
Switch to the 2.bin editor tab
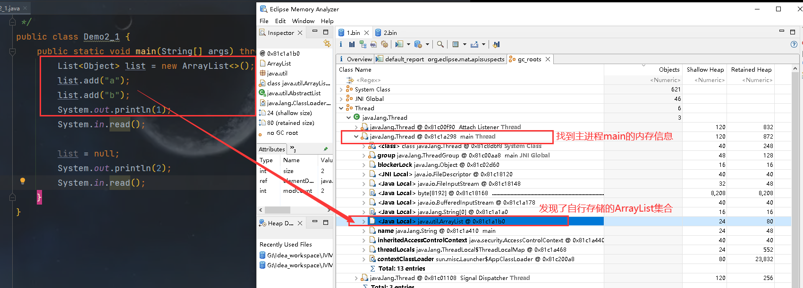389,33
